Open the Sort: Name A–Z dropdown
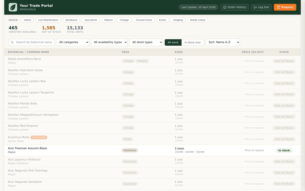Image resolution: width=305 pixels, height=191 pixels. (223, 42)
